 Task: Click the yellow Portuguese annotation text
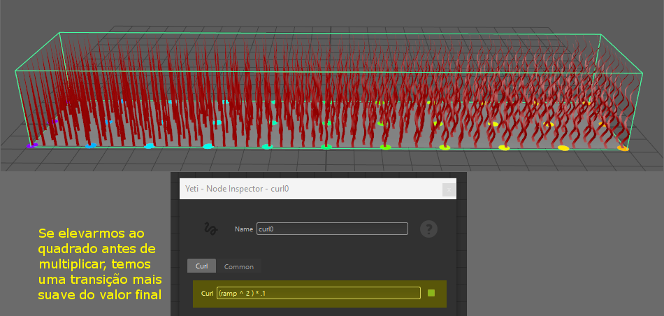coord(99,263)
